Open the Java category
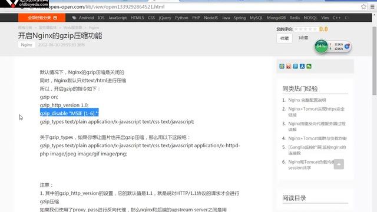 pos(226,18)
